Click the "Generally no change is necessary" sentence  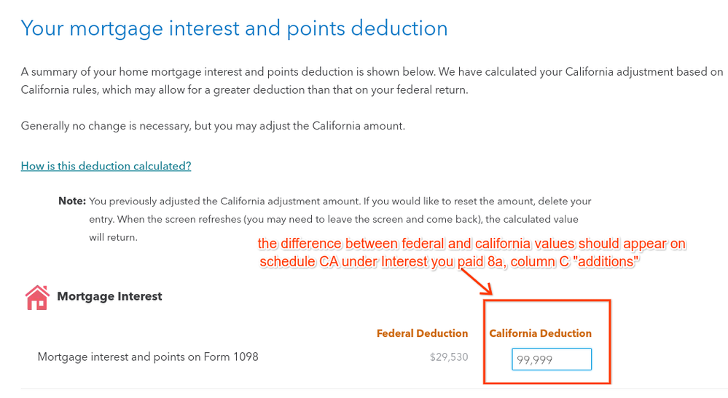click(212, 126)
